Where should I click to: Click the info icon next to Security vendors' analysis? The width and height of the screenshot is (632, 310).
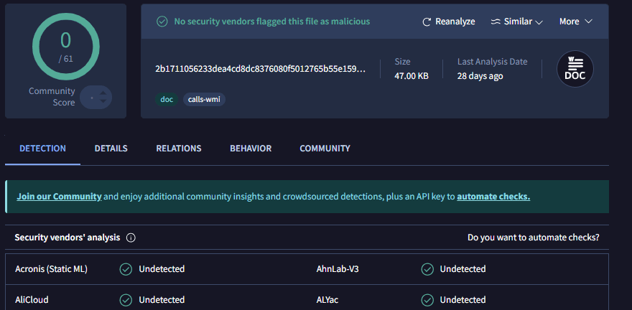point(131,238)
